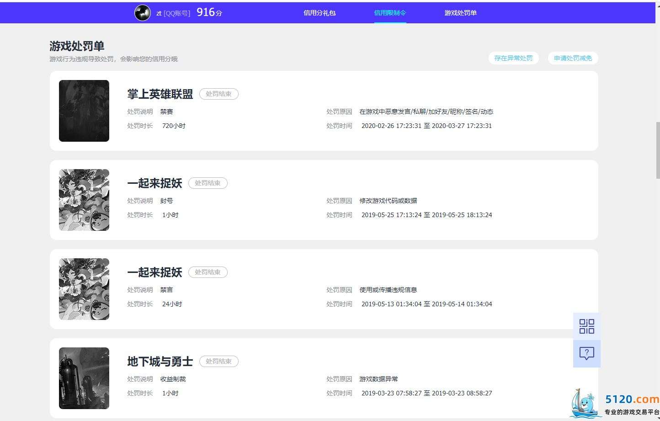Click reason text 修改游戏代码或数据
The width and height of the screenshot is (660, 421).
tap(388, 201)
